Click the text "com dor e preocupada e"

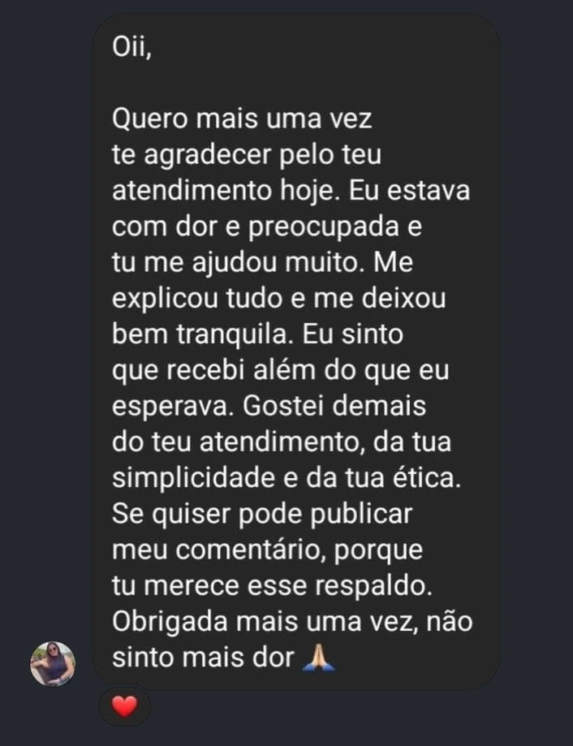[x=267, y=227]
